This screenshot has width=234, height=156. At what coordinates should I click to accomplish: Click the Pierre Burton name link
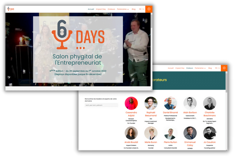pos(170,142)
